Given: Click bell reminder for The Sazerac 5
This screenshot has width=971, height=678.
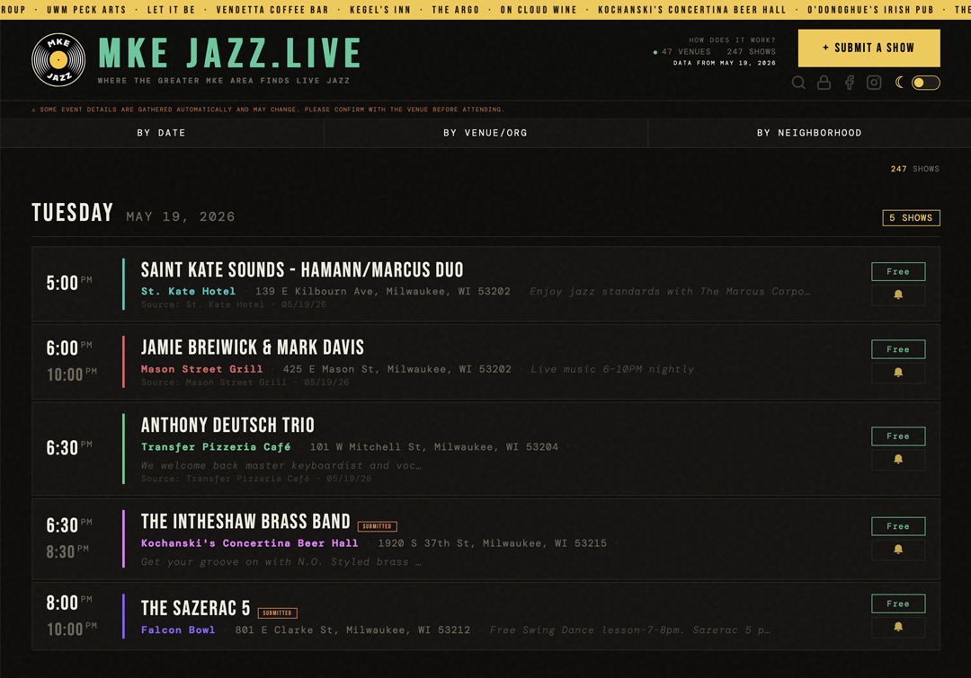Looking at the screenshot, I should click(x=898, y=628).
